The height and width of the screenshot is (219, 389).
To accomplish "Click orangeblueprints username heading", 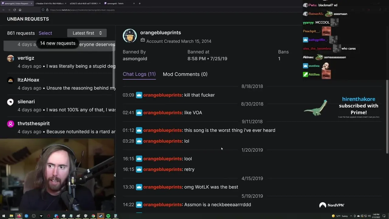I will tap(160, 33).
